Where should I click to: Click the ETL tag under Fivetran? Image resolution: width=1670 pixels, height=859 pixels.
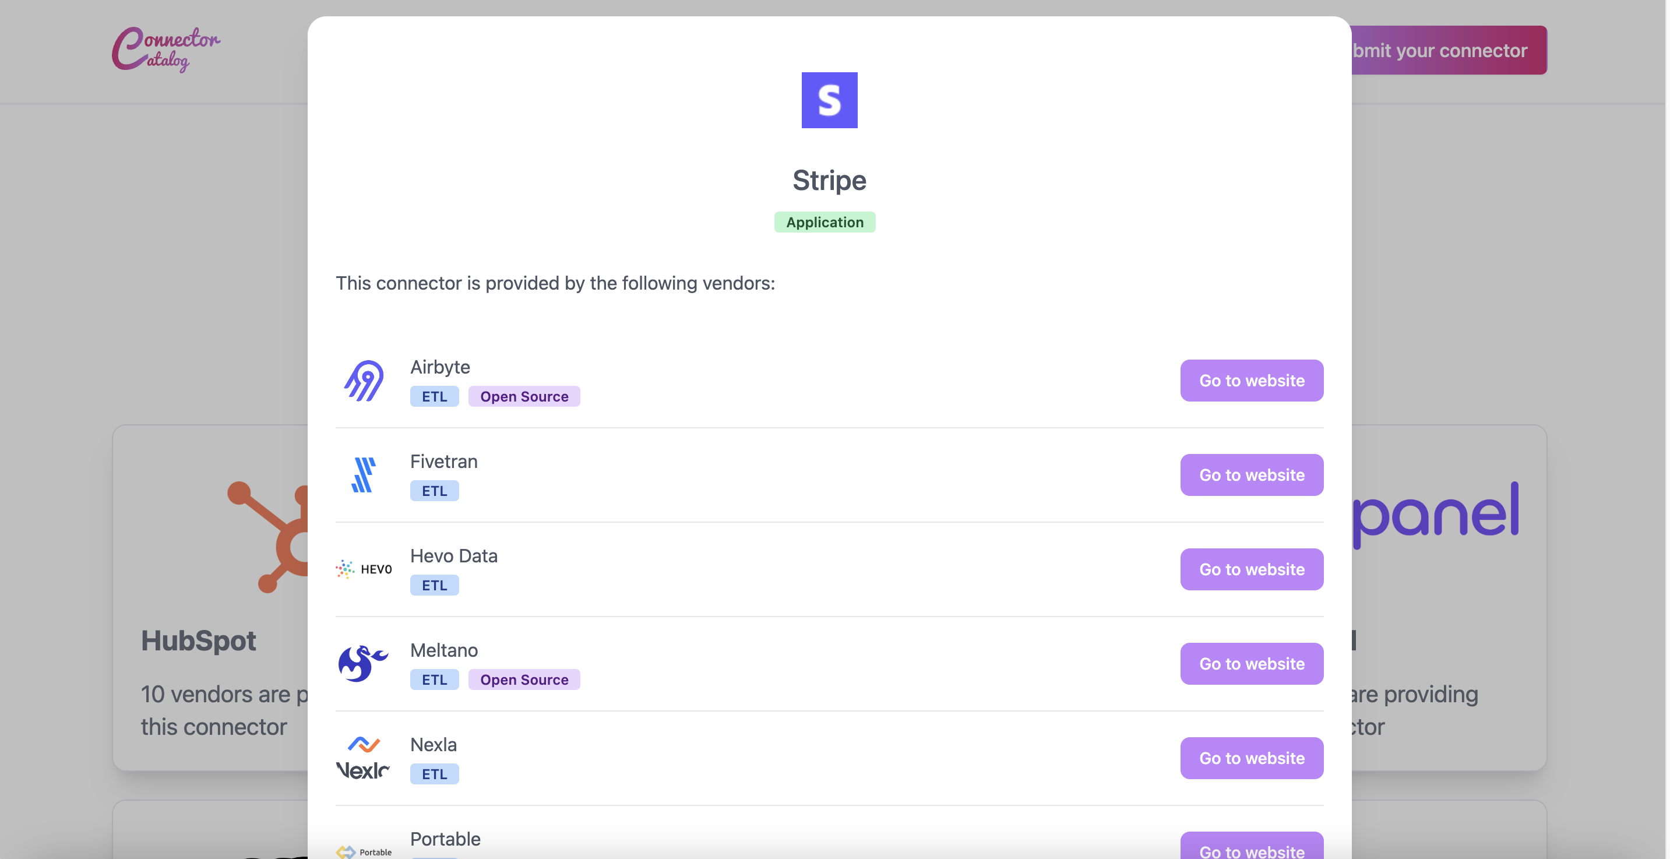click(x=434, y=491)
